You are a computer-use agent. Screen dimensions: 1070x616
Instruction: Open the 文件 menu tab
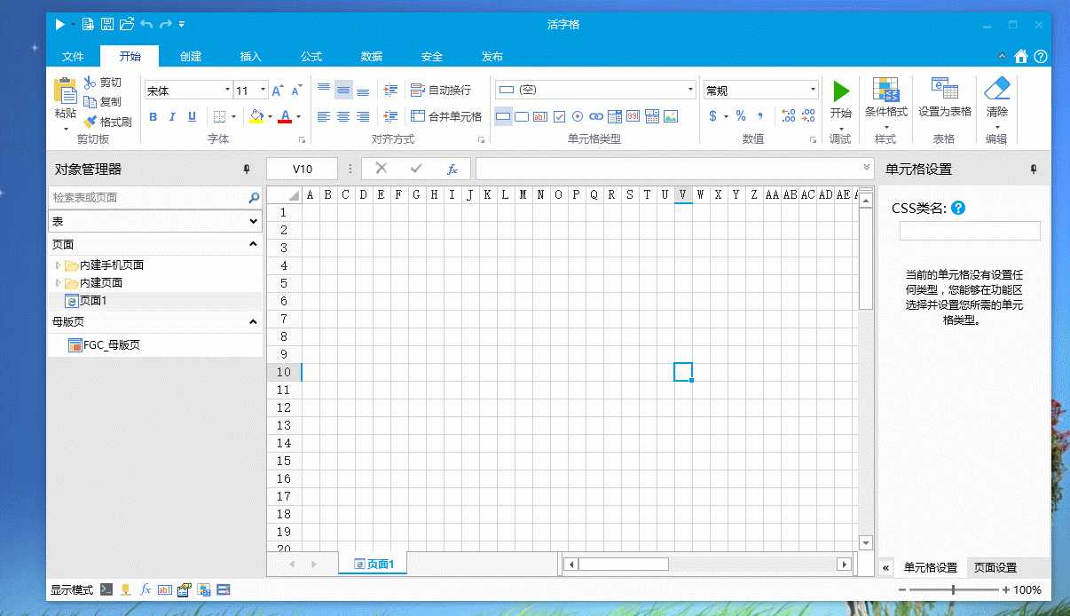73,56
